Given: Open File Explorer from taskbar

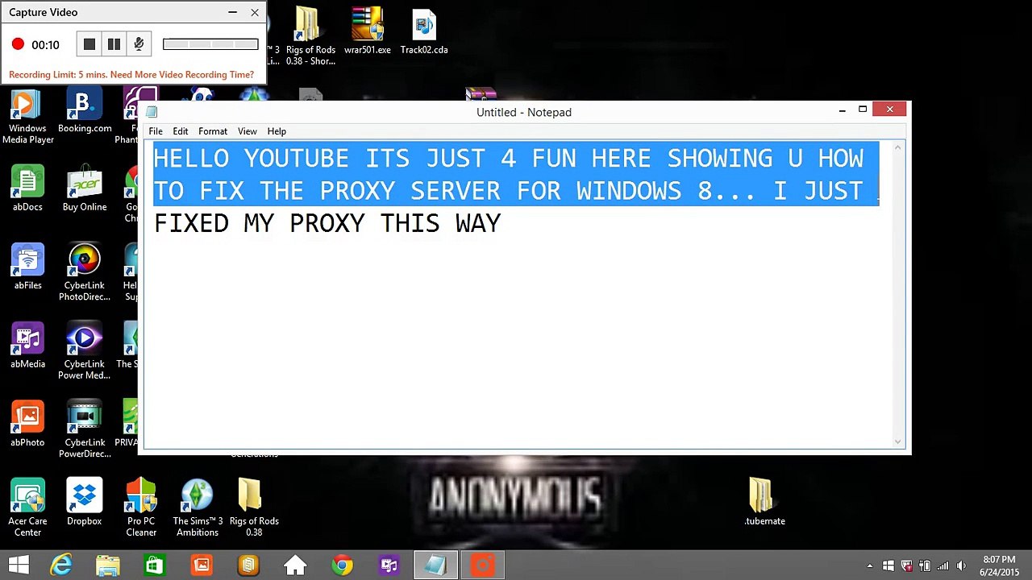Looking at the screenshot, I should click(107, 565).
